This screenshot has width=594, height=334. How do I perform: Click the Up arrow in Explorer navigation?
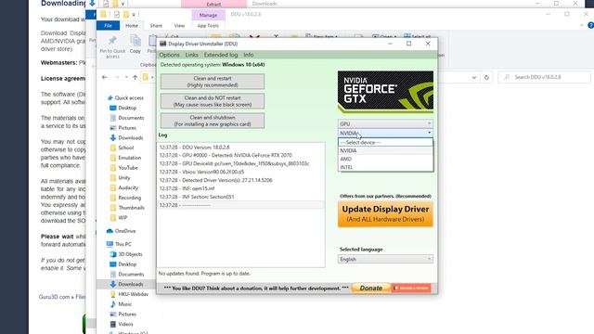135,77
